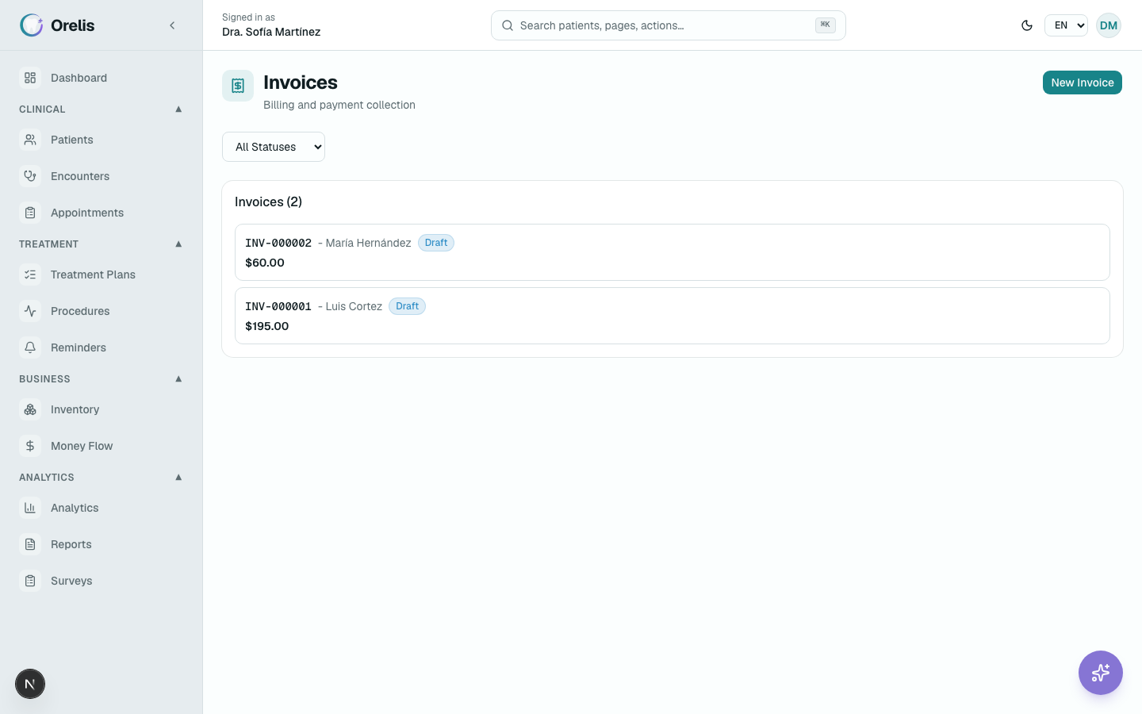This screenshot has width=1142, height=714.
Task: Click the Reminders bell icon
Action: click(30, 347)
